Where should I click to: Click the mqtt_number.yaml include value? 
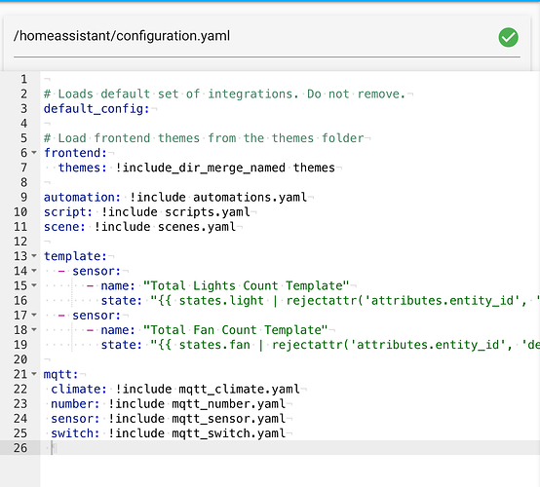point(197,403)
